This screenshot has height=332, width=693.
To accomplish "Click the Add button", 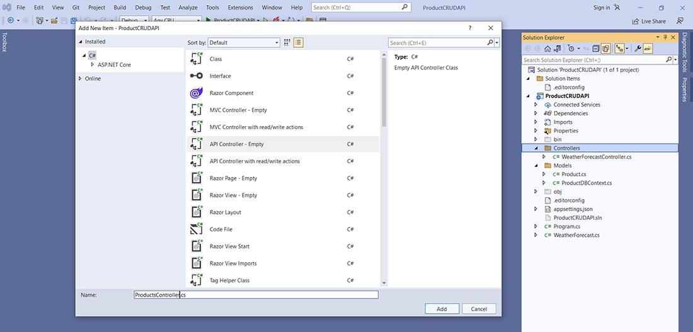I will click(442, 309).
